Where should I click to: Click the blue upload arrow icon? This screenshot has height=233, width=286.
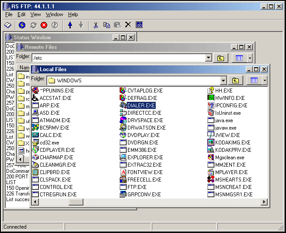coord(70,25)
